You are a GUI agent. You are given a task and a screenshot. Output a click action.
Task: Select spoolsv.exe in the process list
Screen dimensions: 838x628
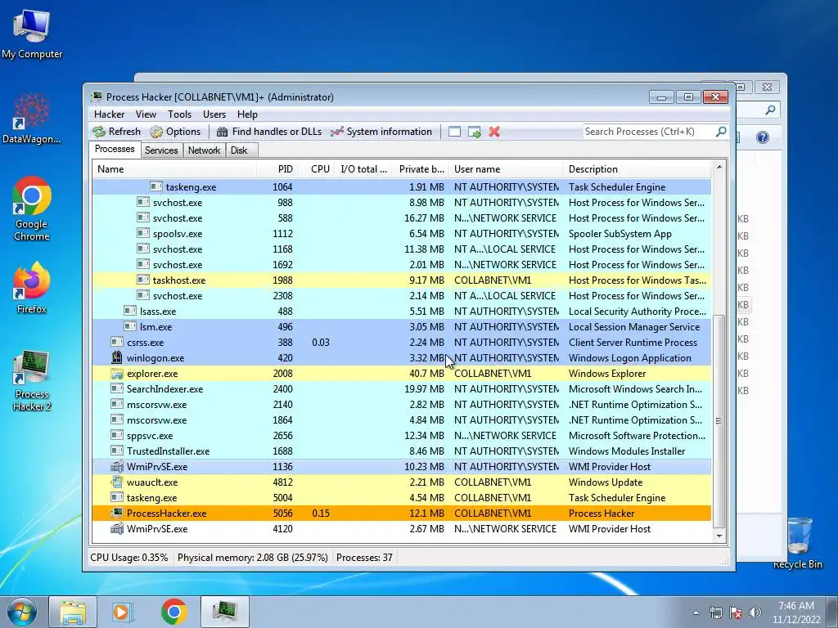pos(402,234)
